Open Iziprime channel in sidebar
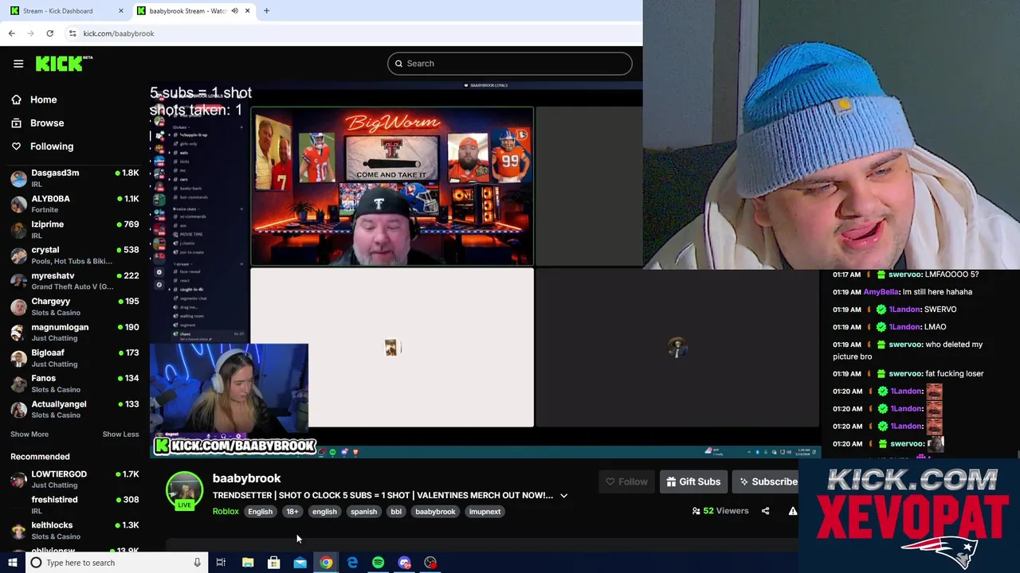Viewport: 1020px width, 573px height. (75, 229)
